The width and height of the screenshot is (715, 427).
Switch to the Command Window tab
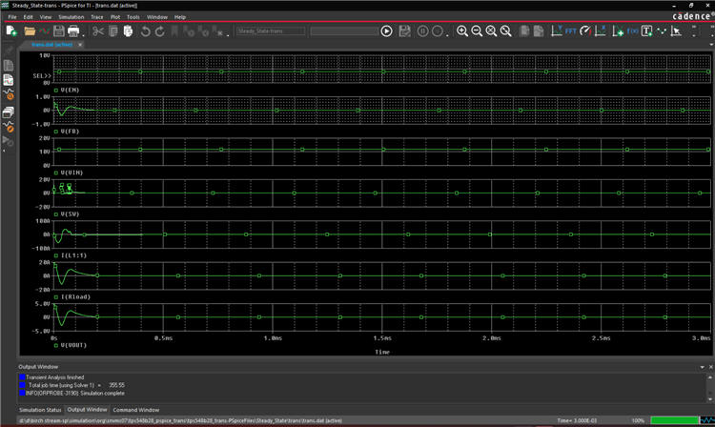point(136,409)
